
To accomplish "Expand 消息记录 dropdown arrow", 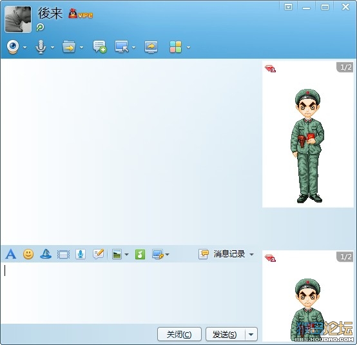I will click(251, 255).
